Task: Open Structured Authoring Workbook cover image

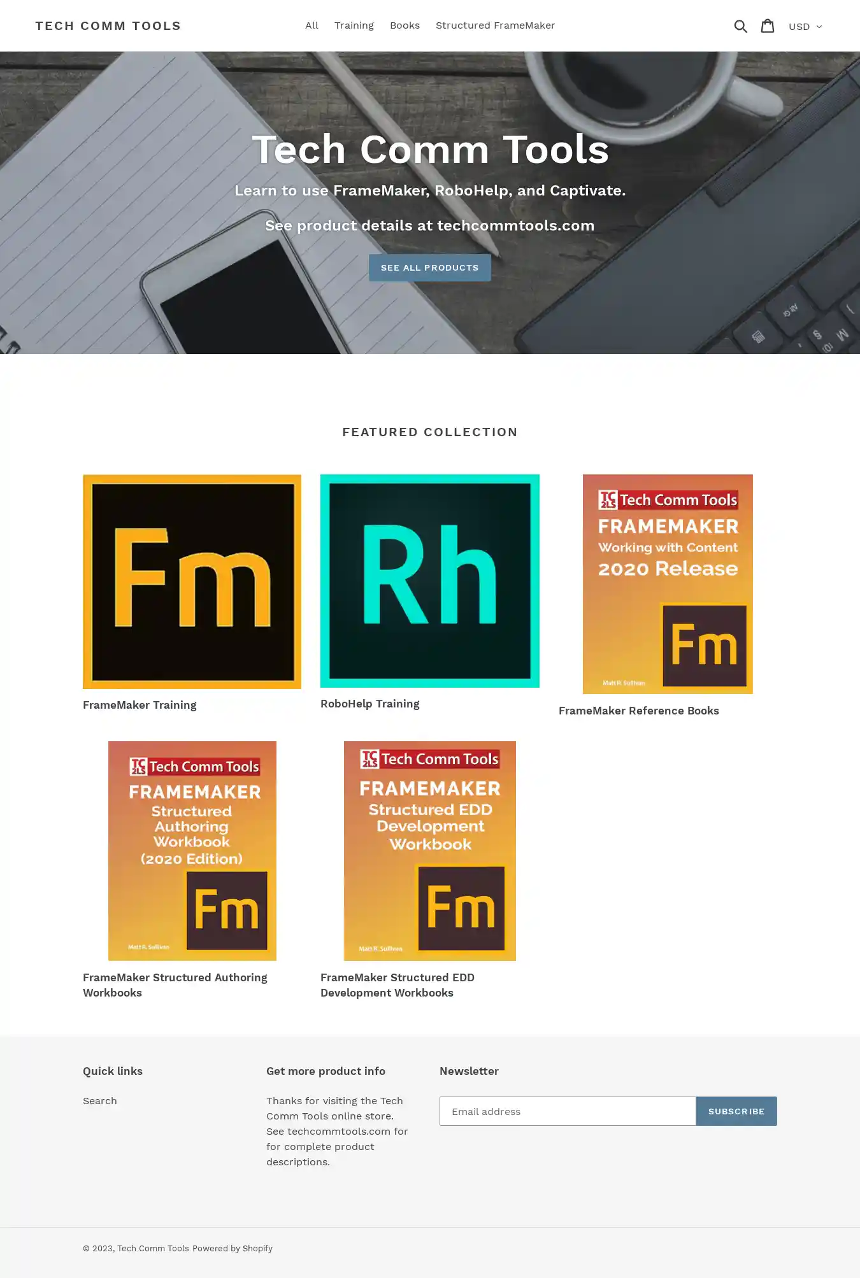Action: pyautogui.click(x=192, y=850)
